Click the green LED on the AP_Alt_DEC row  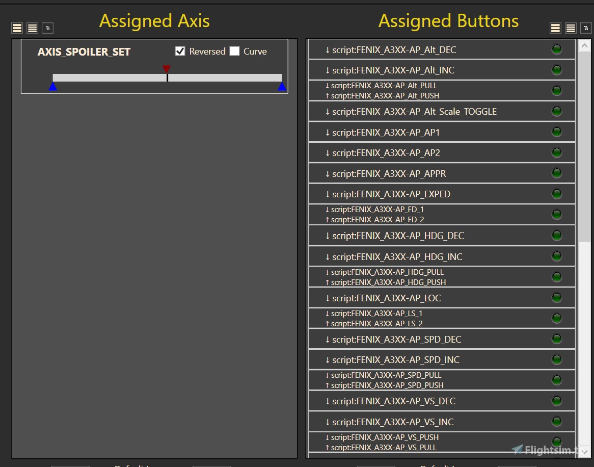(557, 49)
